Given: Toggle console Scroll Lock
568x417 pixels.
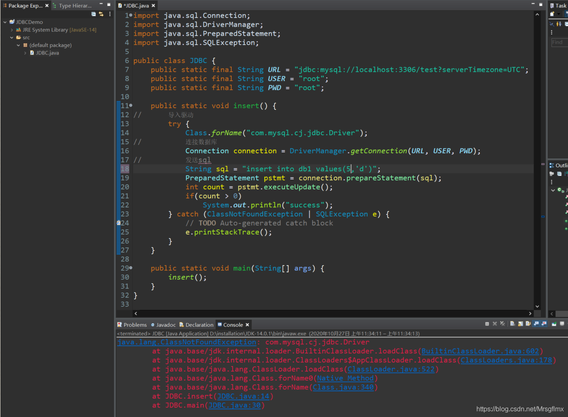Looking at the screenshot, I should (x=521, y=324).
